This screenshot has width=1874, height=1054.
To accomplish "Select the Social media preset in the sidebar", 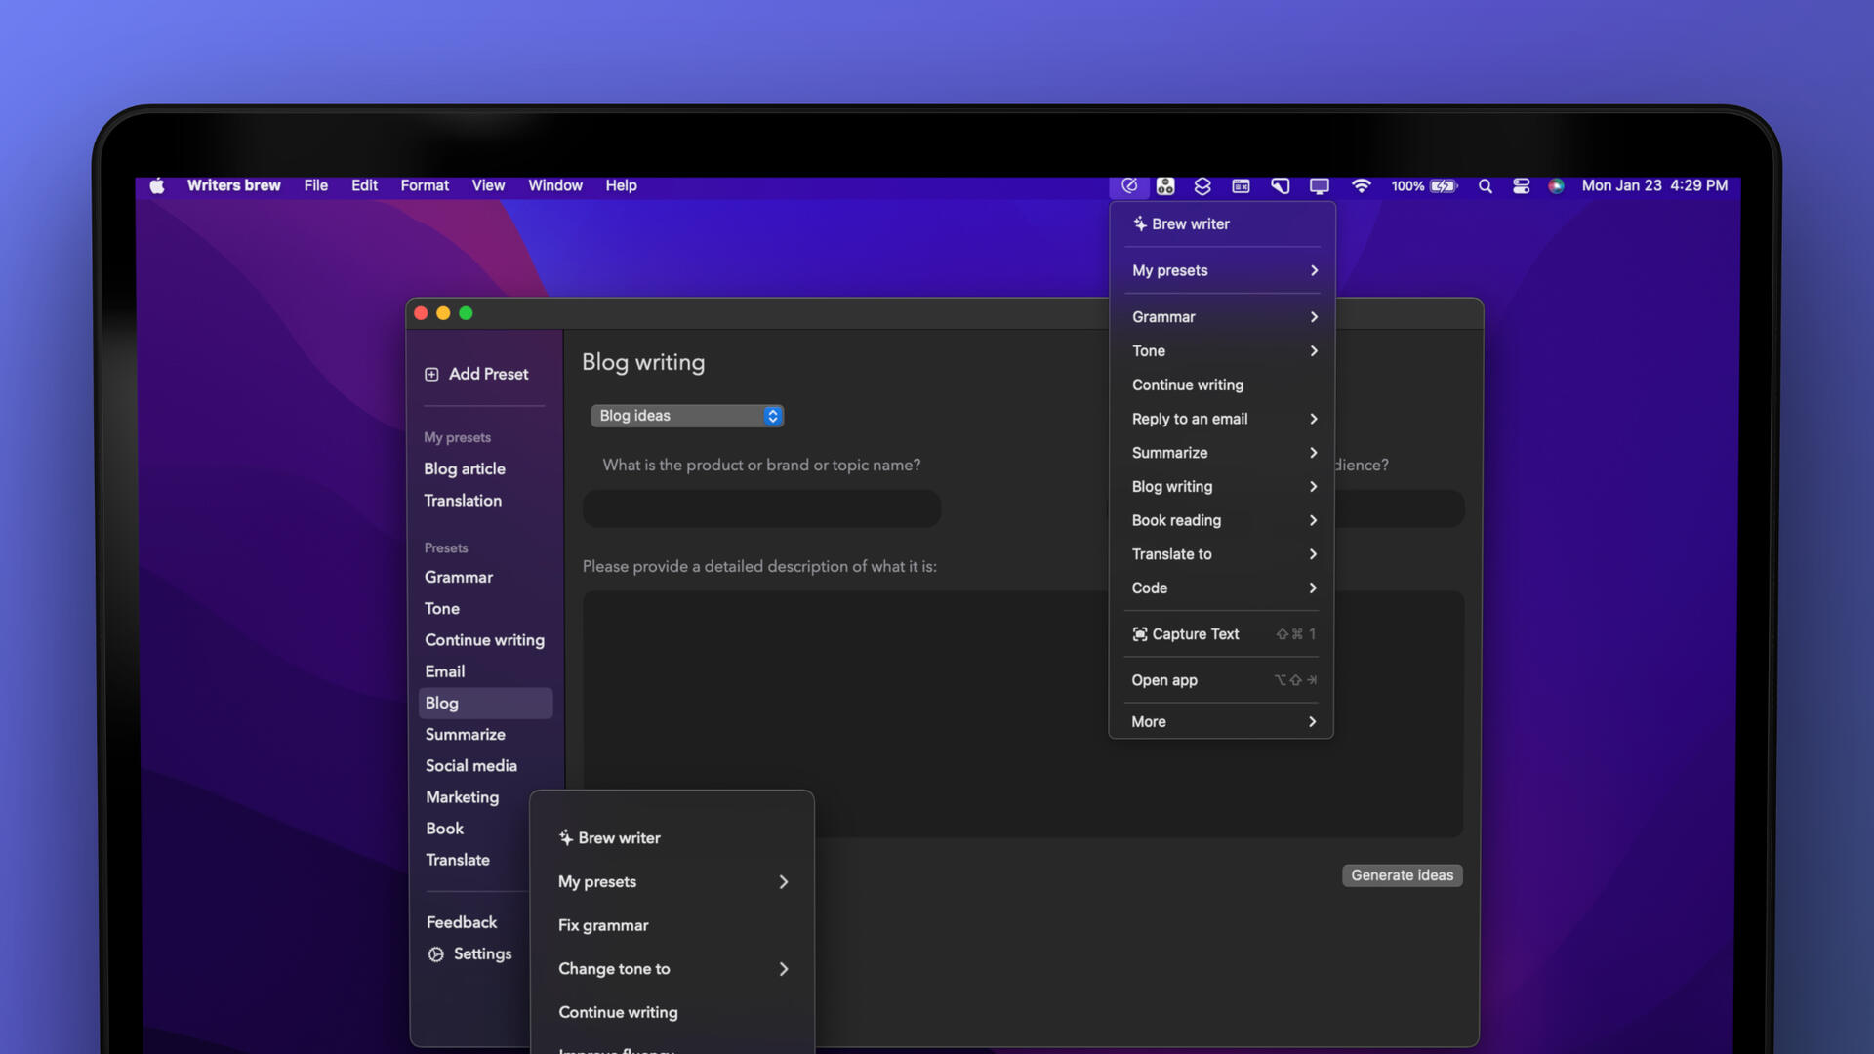I will pyautogui.click(x=470, y=766).
